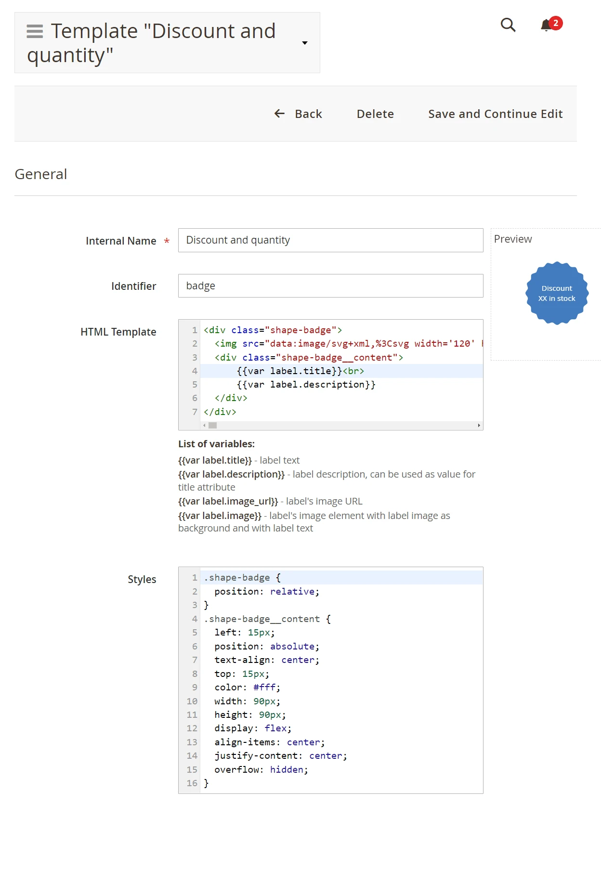Open the notifications bell icon
Screen dimensions: 601x882
point(546,26)
